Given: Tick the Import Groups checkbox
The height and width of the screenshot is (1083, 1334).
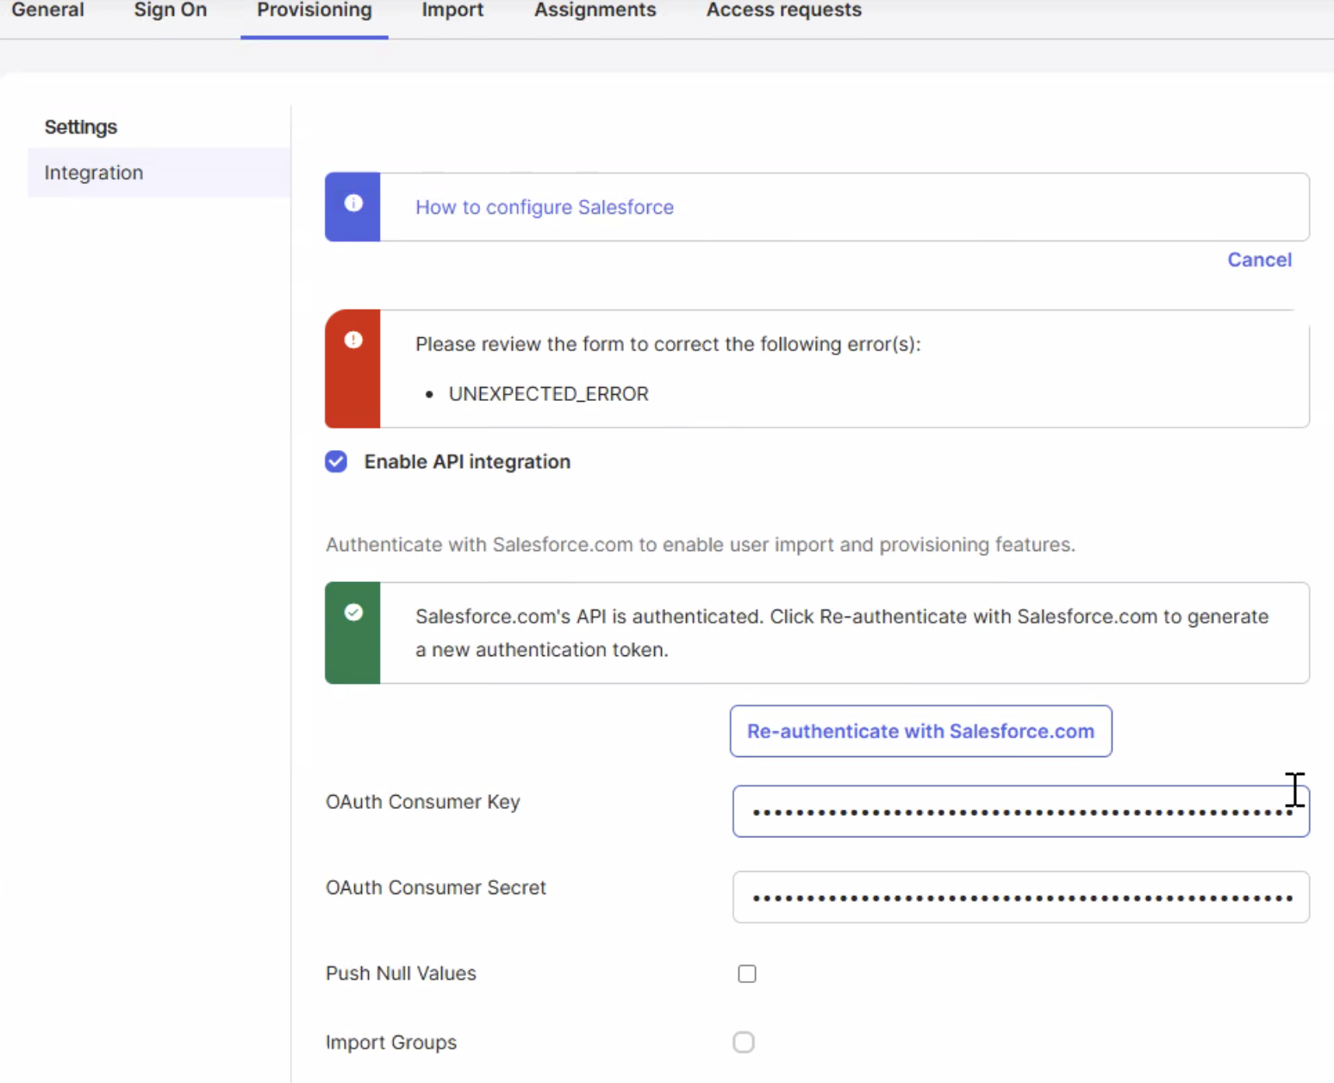Looking at the screenshot, I should 744,1042.
